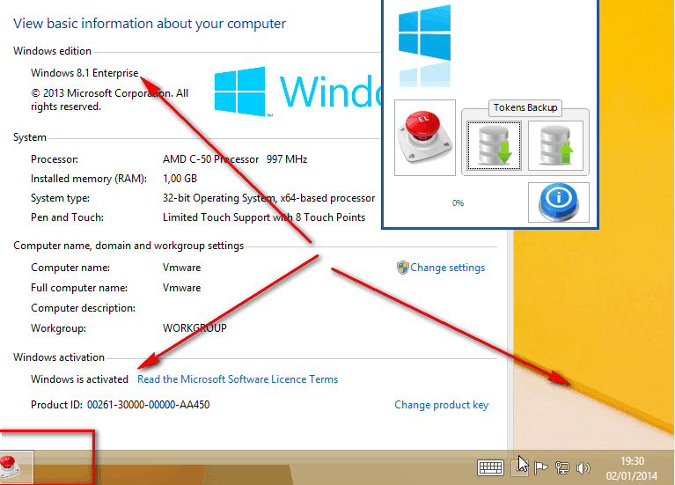Click the AMD C-50 Processor value
Image resolution: width=675 pixels, height=485 pixels.
tap(235, 159)
